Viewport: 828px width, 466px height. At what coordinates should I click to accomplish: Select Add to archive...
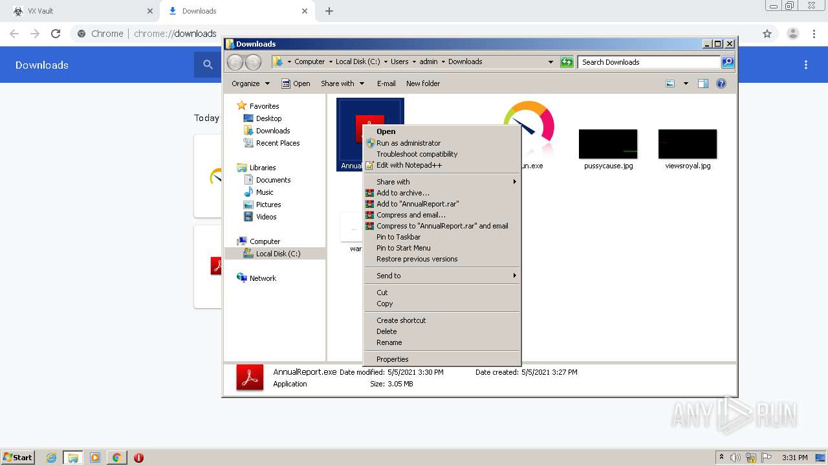tap(442, 193)
